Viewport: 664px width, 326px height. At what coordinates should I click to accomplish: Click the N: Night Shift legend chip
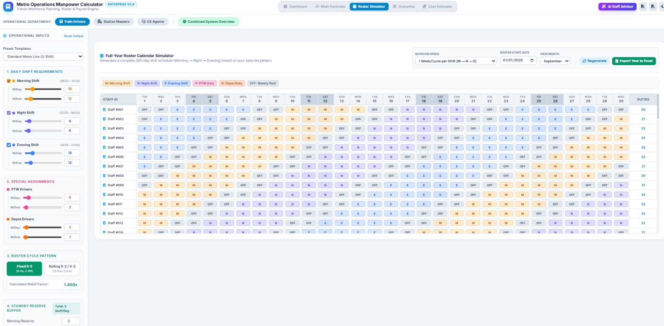tap(147, 83)
